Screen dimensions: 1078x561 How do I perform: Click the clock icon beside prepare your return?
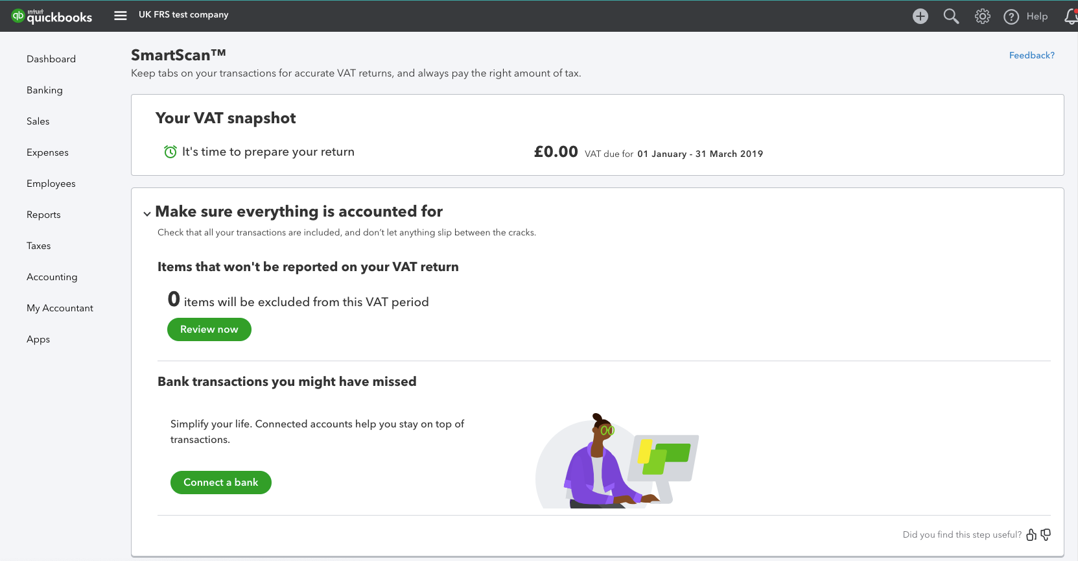tap(170, 152)
